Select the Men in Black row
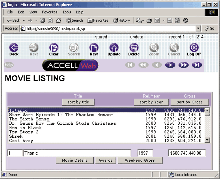Screen dimensions: 220x179 tap(106, 128)
